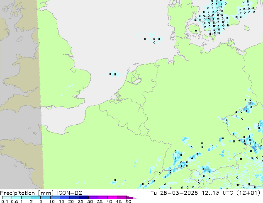Click the 30–35 mm purple legend segment
Image resolution: width=263 pixels, height=203 pixels.
[x=93, y=198]
